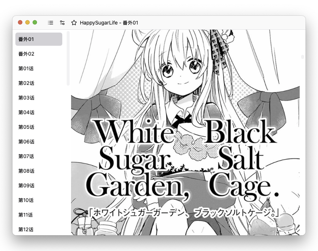Open chapter 第11话

(39, 215)
